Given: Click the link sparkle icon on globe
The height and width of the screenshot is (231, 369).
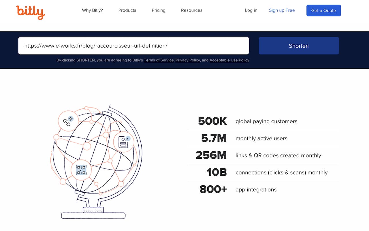Looking at the screenshot, I should 68,121.
